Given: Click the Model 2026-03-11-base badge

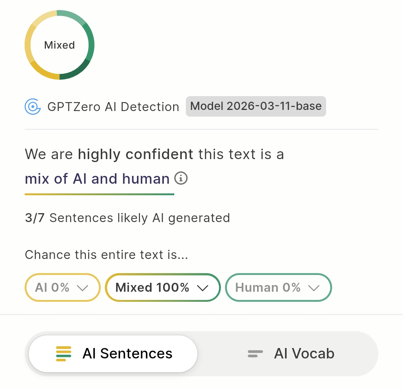Looking at the screenshot, I should click(256, 106).
